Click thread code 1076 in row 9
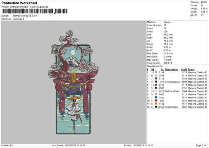The image size is (209, 148). [184, 98]
